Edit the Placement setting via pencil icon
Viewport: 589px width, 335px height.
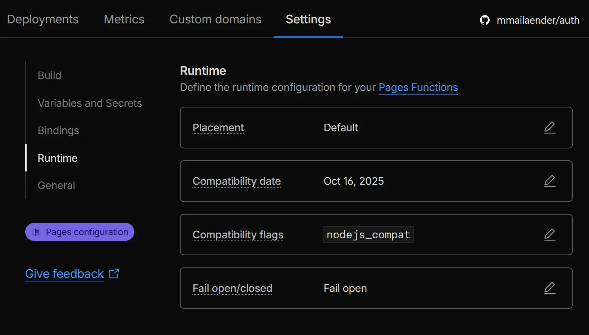coord(550,128)
